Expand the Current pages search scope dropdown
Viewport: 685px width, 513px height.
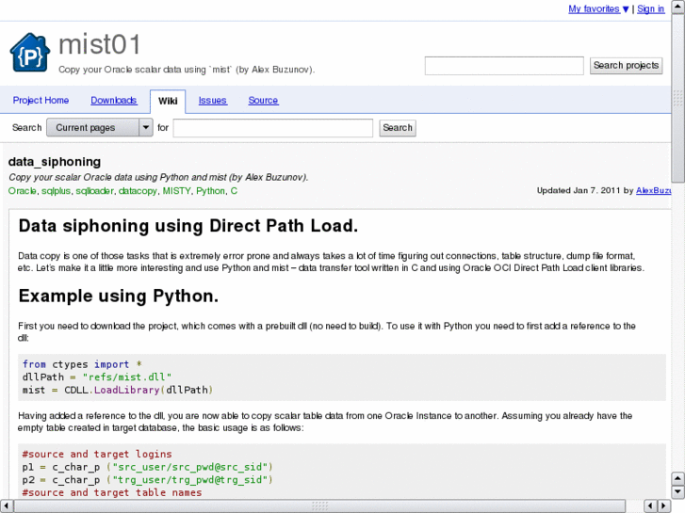(x=99, y=128)
